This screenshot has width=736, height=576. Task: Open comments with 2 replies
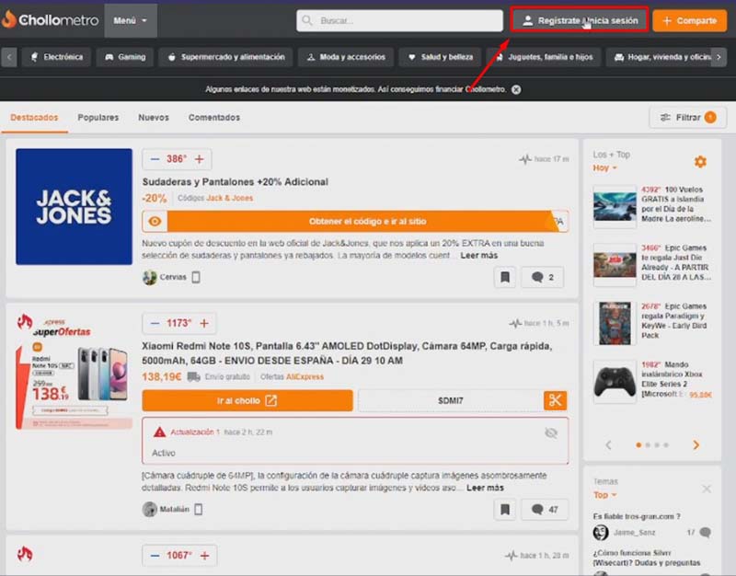543,277
